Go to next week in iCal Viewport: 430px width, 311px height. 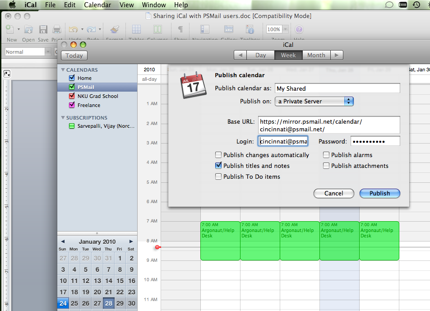[337, 55]
